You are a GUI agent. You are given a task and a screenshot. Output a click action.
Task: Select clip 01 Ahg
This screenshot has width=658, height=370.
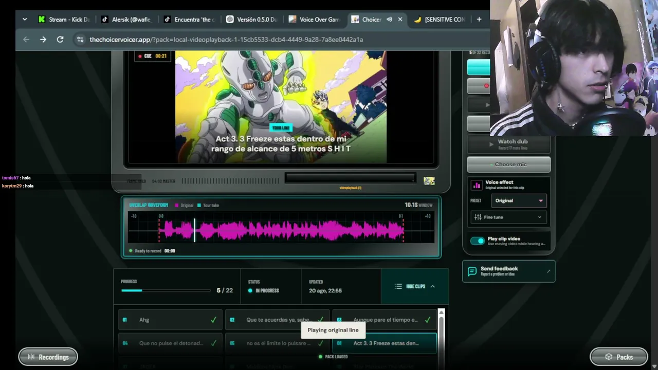(x=170, y=320)
